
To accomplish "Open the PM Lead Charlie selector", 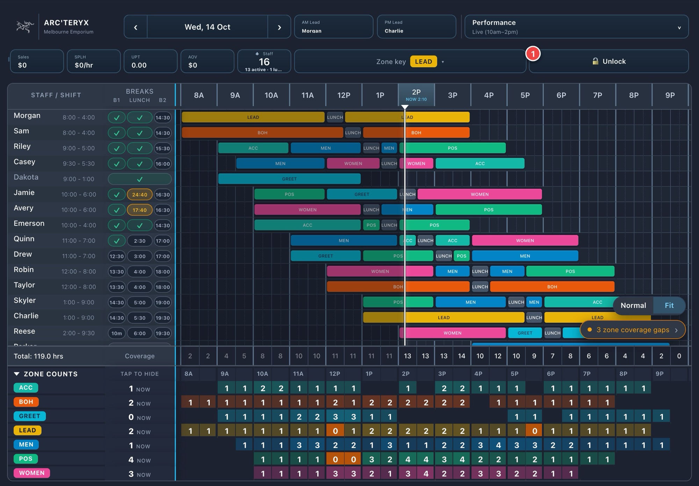I will (x=417, y=27).
